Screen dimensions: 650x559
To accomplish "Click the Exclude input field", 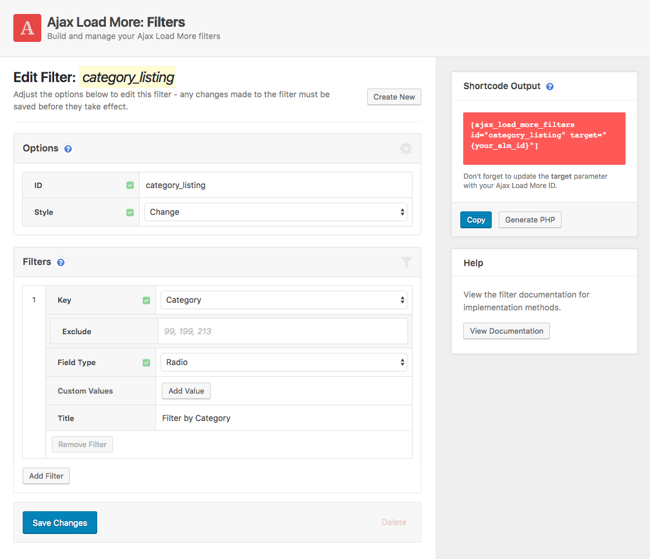I will pos(283,331).
